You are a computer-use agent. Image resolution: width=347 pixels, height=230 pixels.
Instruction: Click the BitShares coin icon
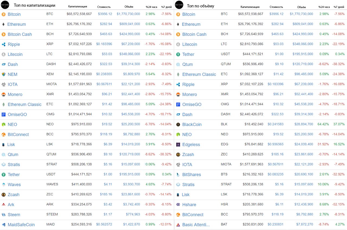pyautogui.click(x=178, y=174)
